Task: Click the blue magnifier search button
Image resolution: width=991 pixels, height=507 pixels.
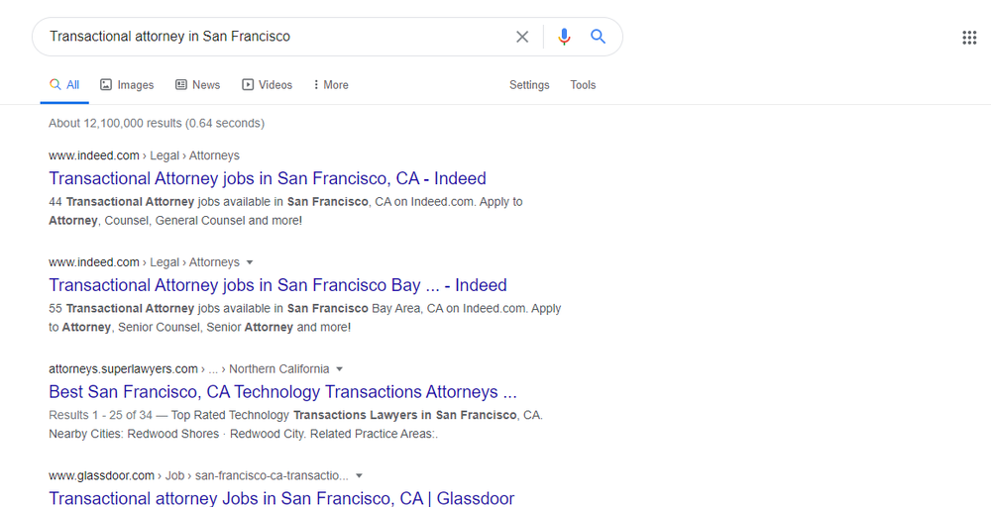Action: (598, 37)
